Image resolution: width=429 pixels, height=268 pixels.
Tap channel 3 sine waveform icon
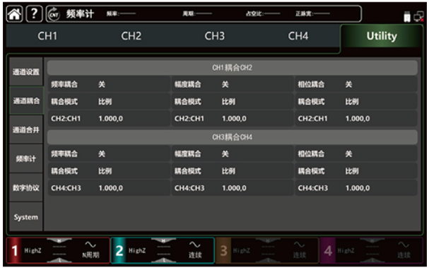pyautogui.click(x=299, y=244)
